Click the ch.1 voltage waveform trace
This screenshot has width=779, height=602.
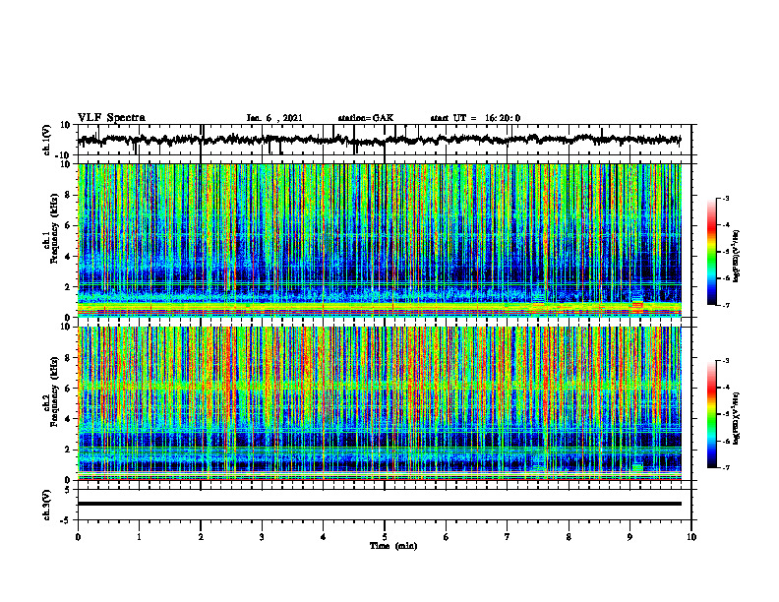pos(379,140)
